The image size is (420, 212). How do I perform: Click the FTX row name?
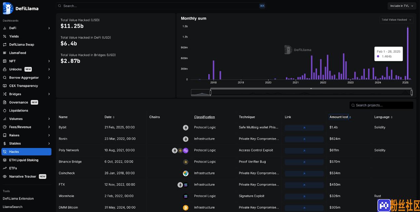[62, 185]
